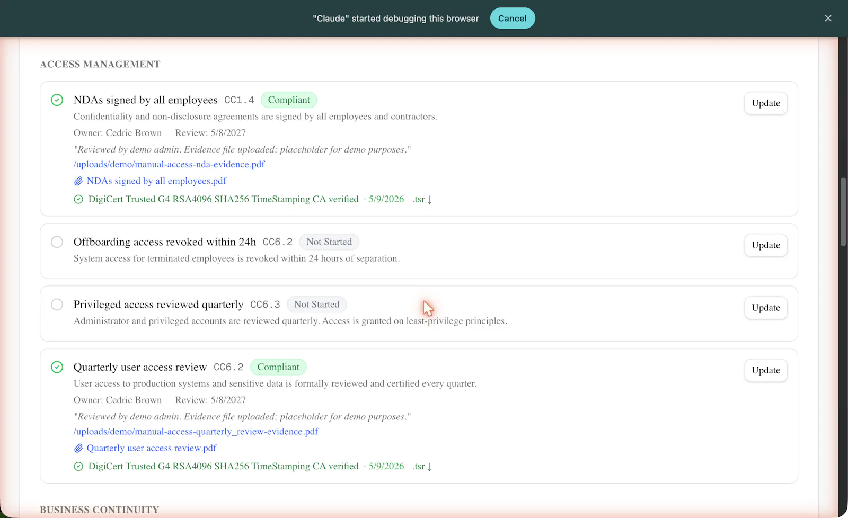Click the page vertical scrollbar thumb
This screenshot has height=518, width=848.
(843, 212)
